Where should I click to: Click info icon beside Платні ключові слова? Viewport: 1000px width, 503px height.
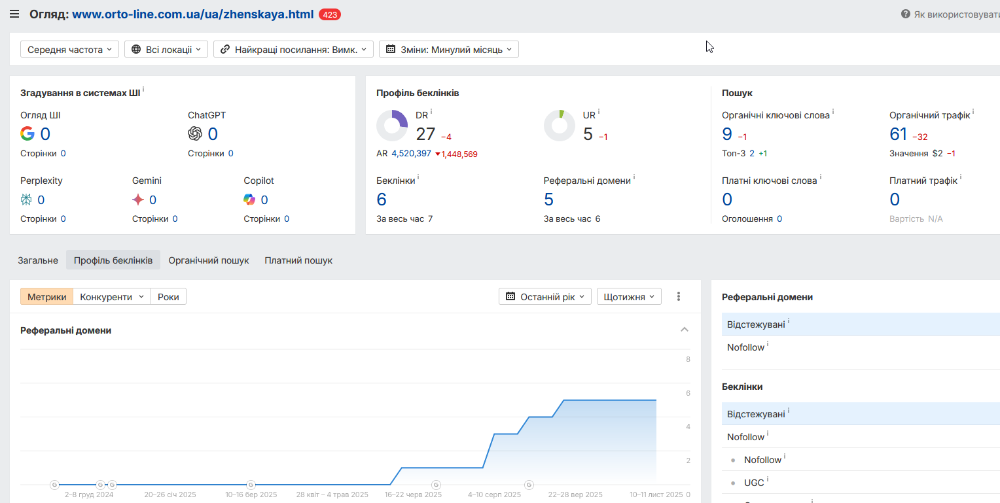pyautogui.click(x=820, y=177)
